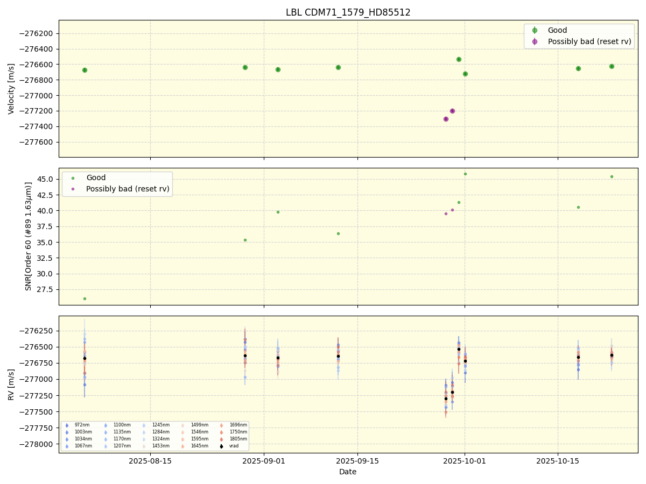This screenshot has height=484, width=646.
Task: Click the vrad label in the RV legend
Action: 234,446
